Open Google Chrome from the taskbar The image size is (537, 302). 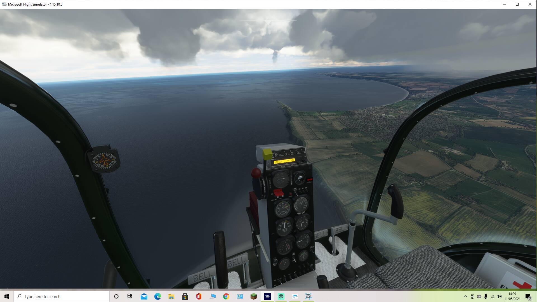click(226, 296)
